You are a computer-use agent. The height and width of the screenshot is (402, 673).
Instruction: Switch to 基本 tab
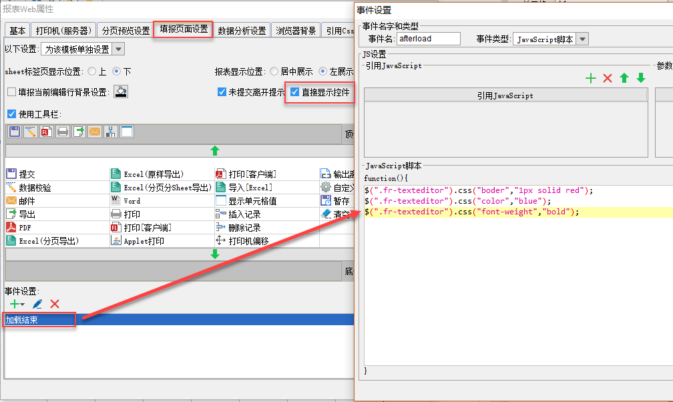click(17, 31)
